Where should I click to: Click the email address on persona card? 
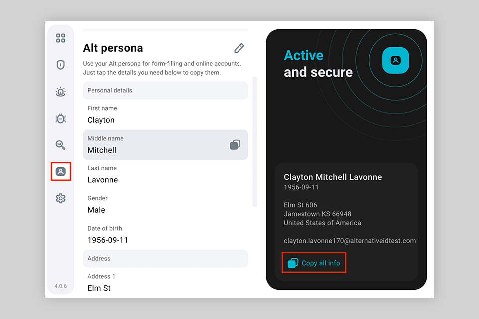pyautogui.click(x=350, y=241)
